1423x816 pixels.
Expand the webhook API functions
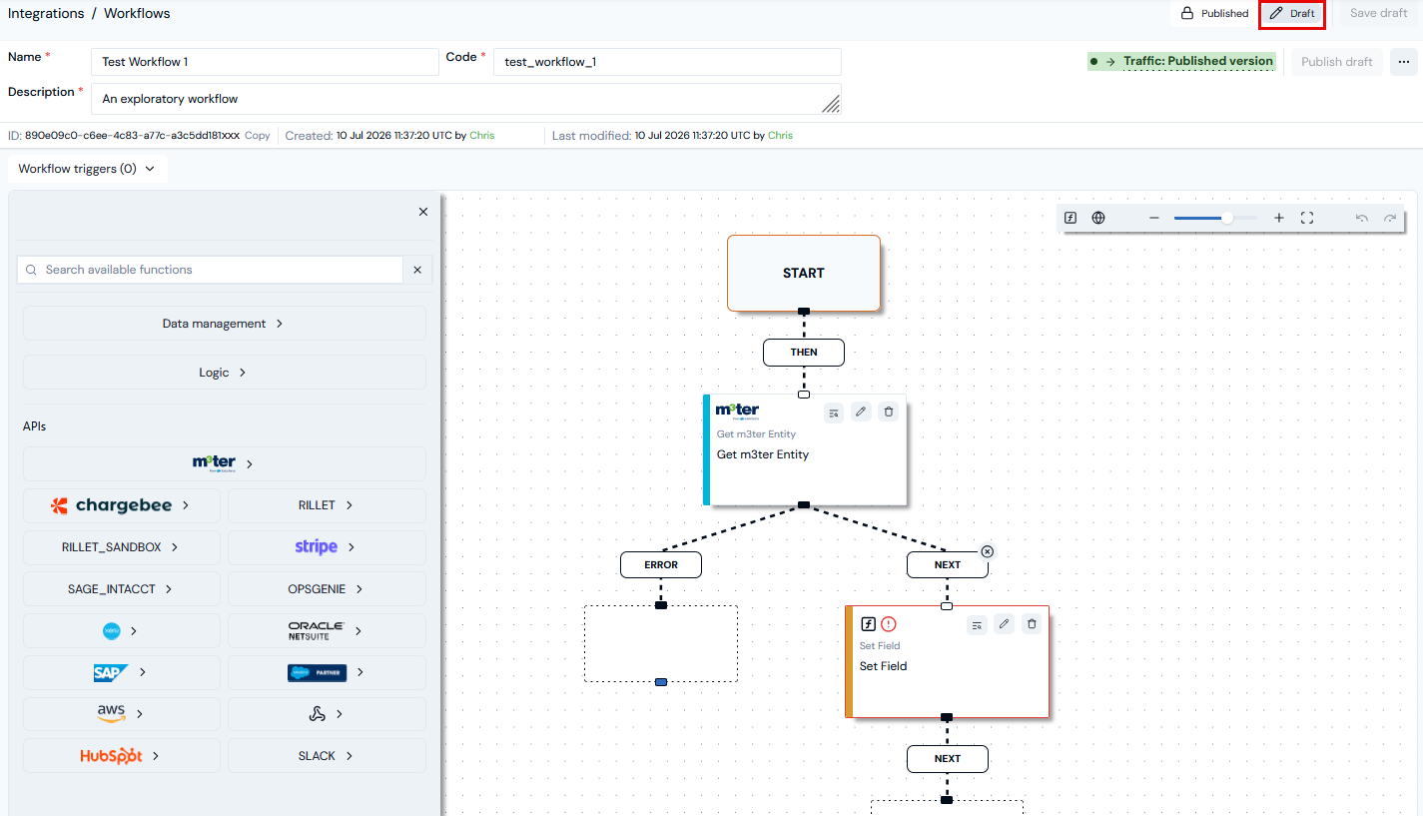(x=327, y=714)
